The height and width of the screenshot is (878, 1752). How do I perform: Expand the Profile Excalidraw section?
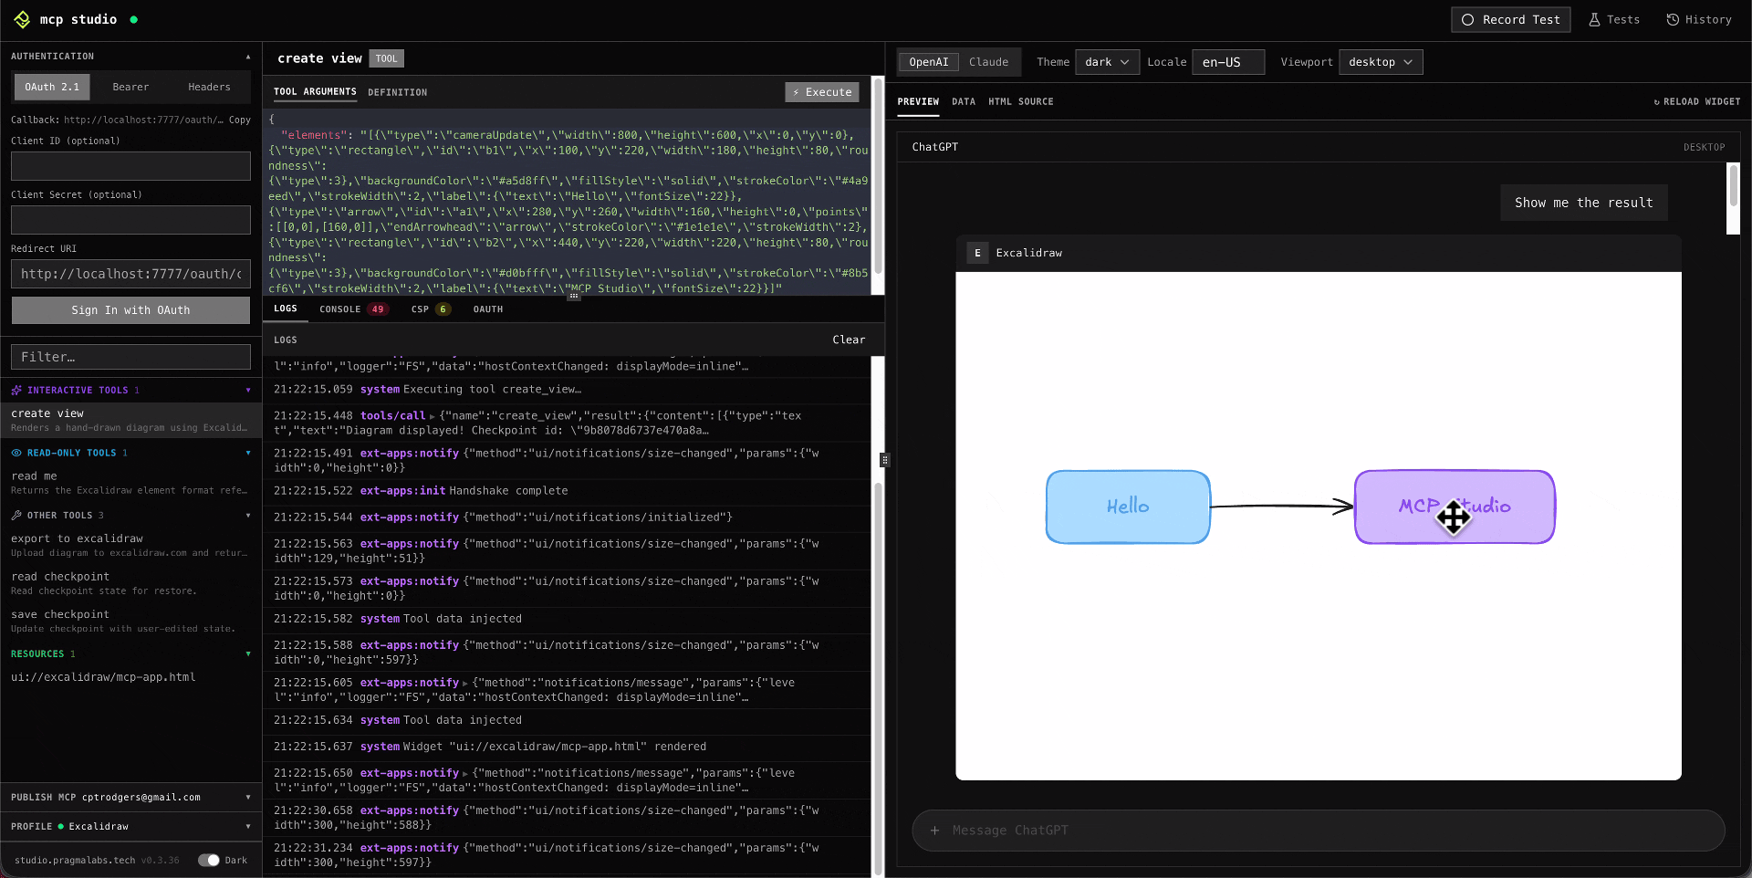248,827
